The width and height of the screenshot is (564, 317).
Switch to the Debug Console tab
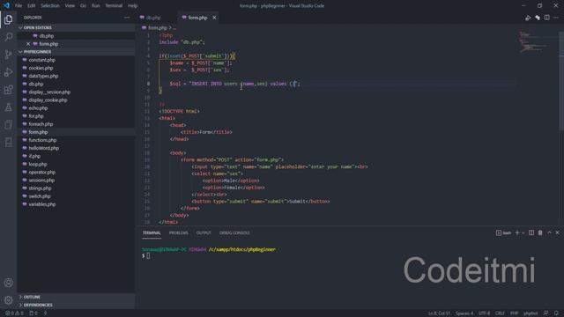tap(234, 232)
